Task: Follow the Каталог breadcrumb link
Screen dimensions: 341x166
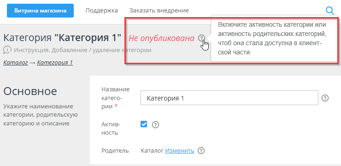Action: [x=16, y=63]
